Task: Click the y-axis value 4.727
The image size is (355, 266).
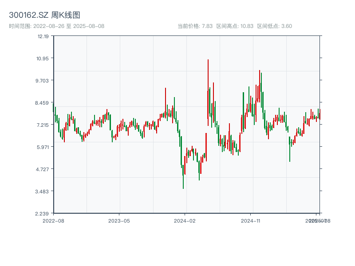Action: (x=42, y=169)
